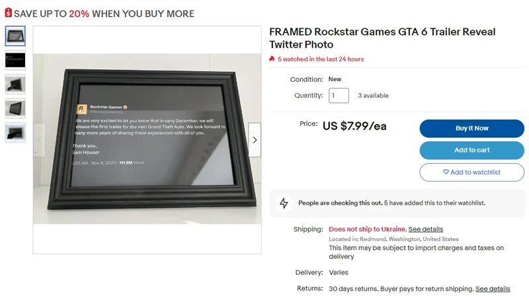Show next image with right arrow
The height and width of the screenshot is (297, 529).
255,140
